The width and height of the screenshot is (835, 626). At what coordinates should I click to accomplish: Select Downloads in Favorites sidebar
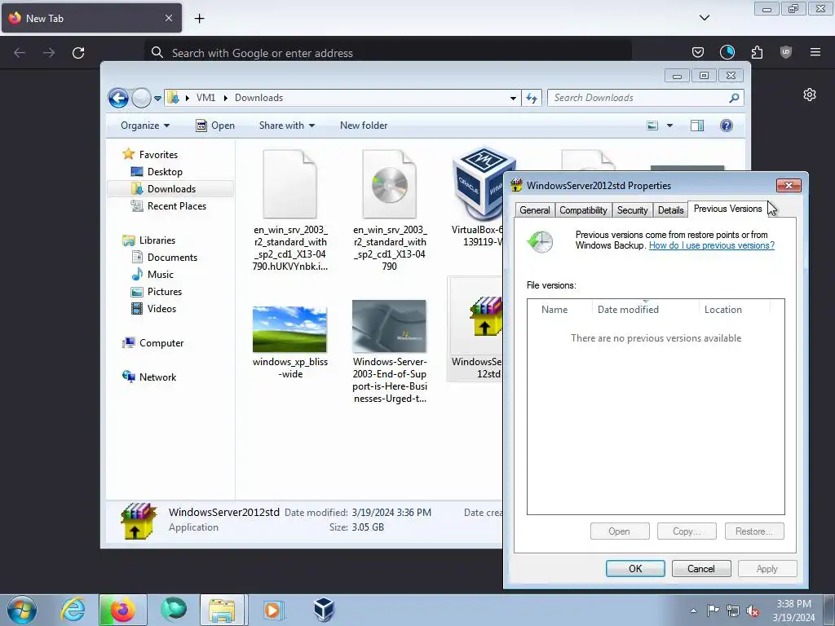(x=171, y=189)
